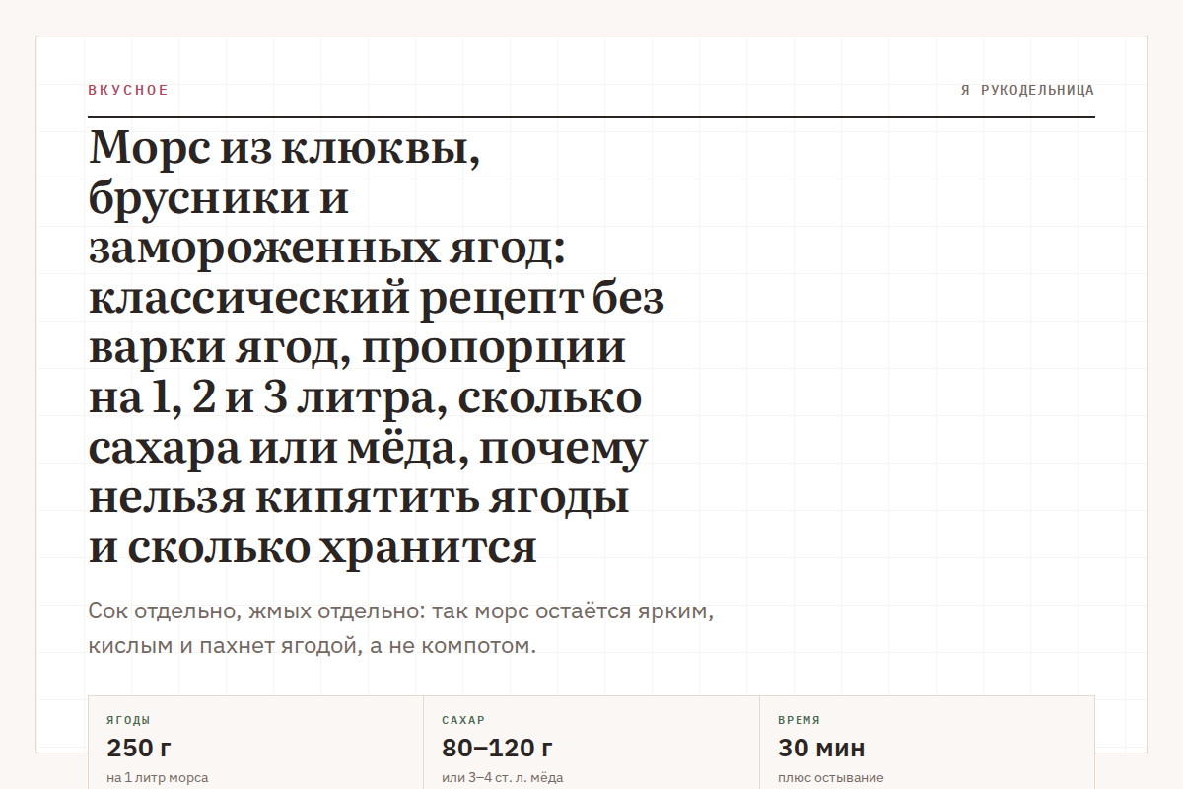The height and width of the screenshot is (789, 1183).
Task: Open the ВКУСНОЕ category link
Action: click(x=128, y=90)
